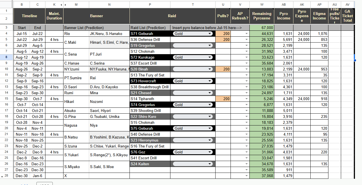
Task: Click the Pulls cell for S14 Tiphareth
Action: coord(223,99)
